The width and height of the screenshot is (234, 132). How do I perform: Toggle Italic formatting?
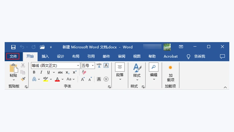[x=41, y=72]
